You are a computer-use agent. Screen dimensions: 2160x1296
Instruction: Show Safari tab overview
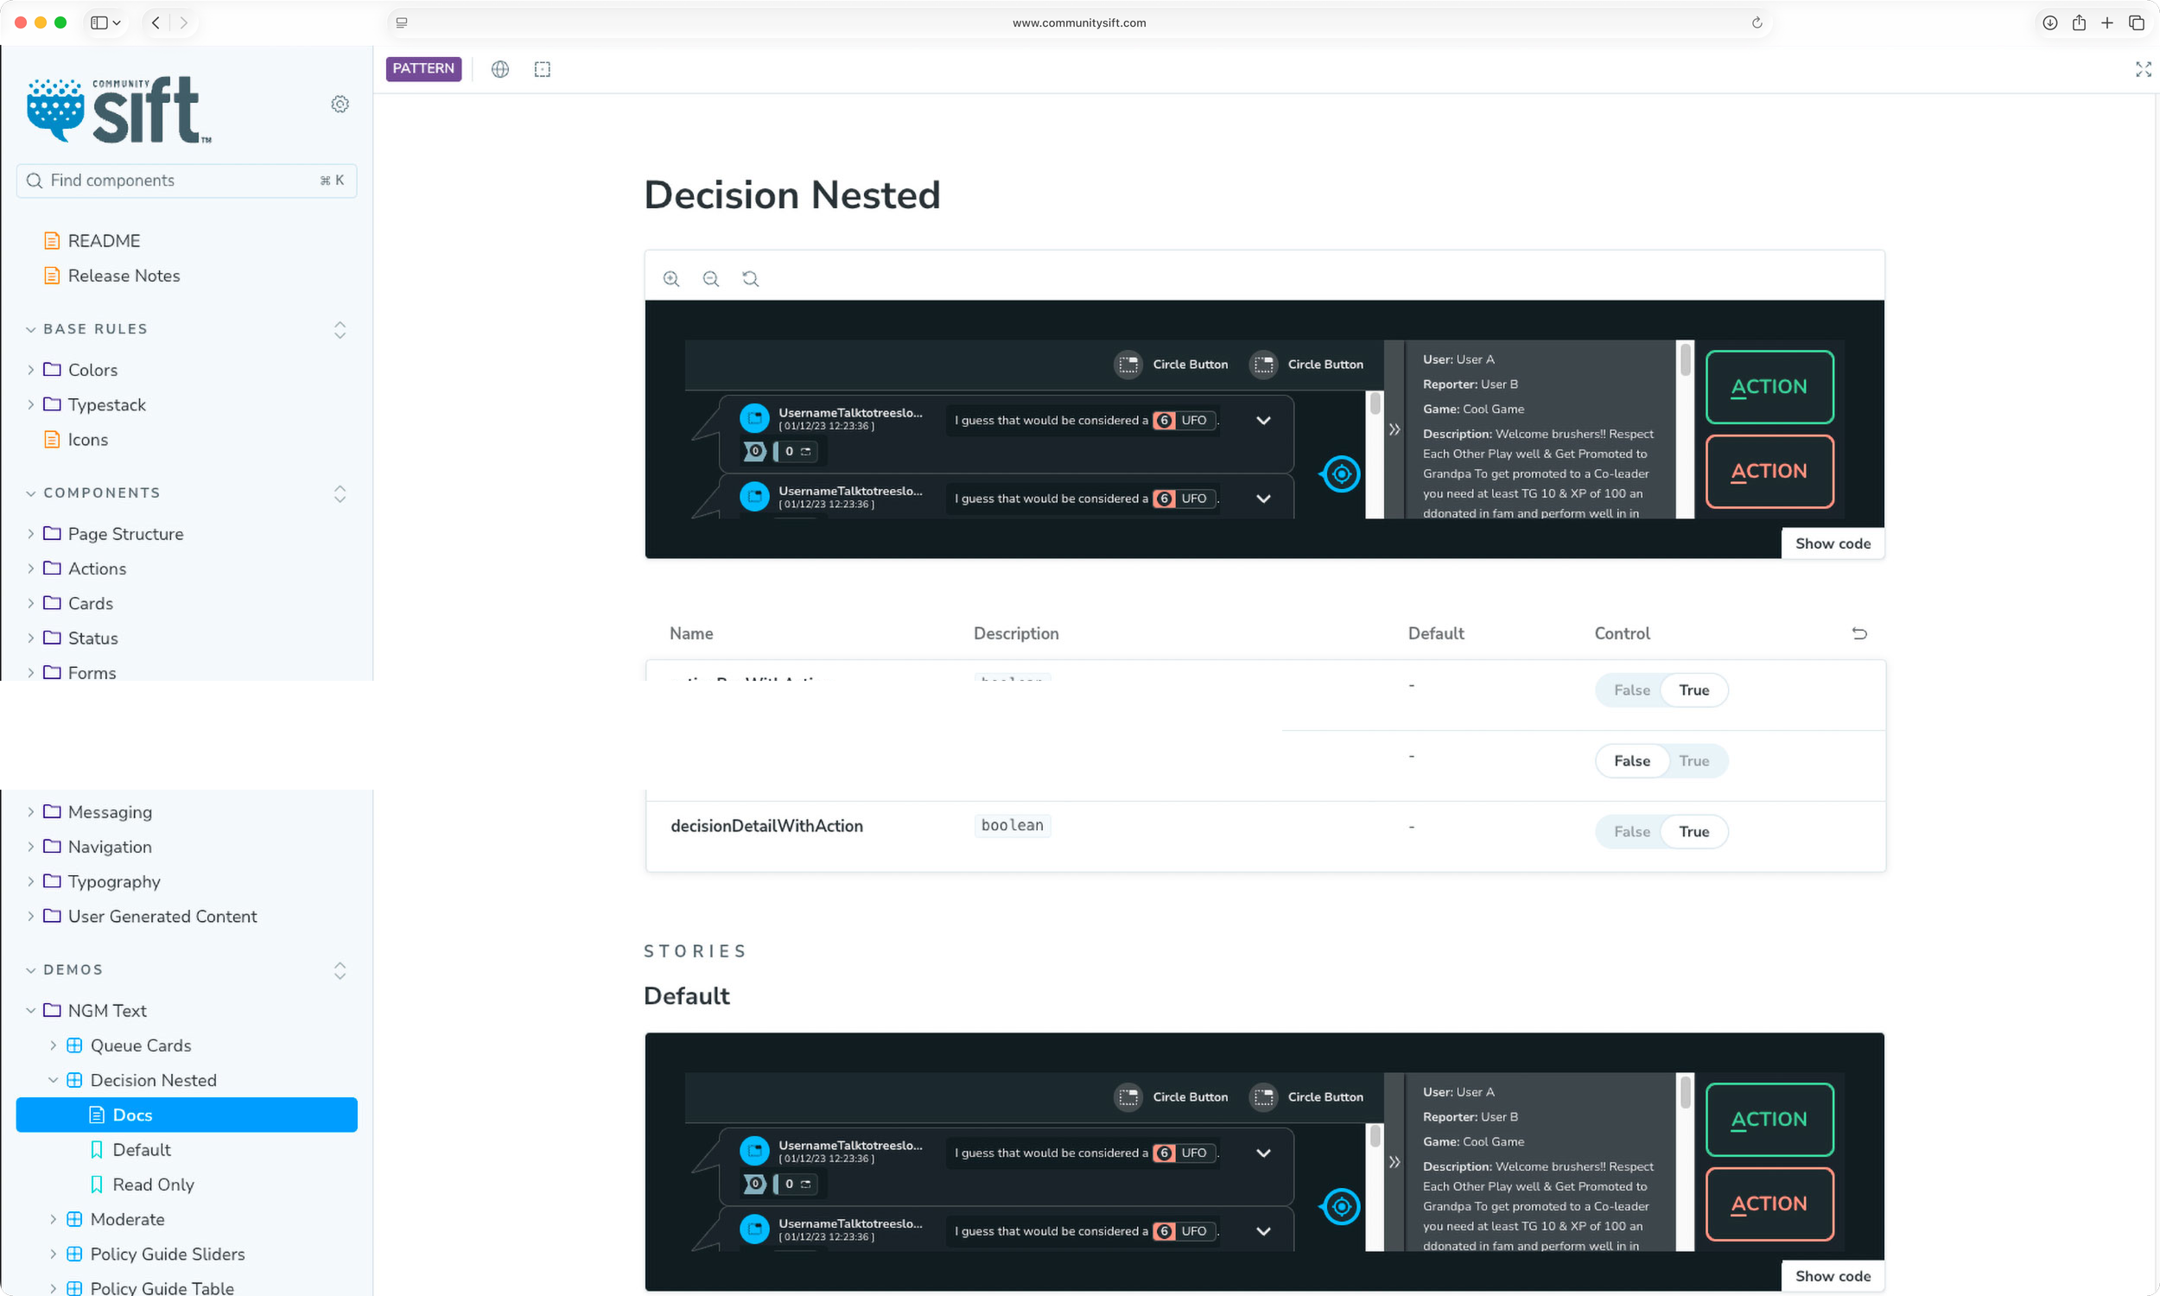2136,22
